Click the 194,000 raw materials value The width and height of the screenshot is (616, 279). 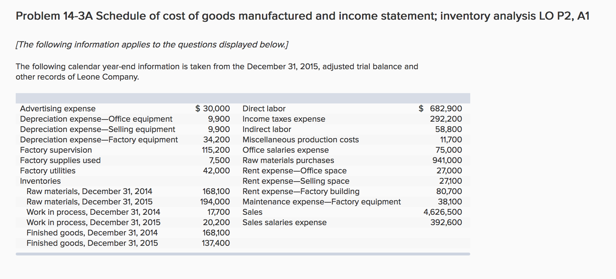(215, 202)
